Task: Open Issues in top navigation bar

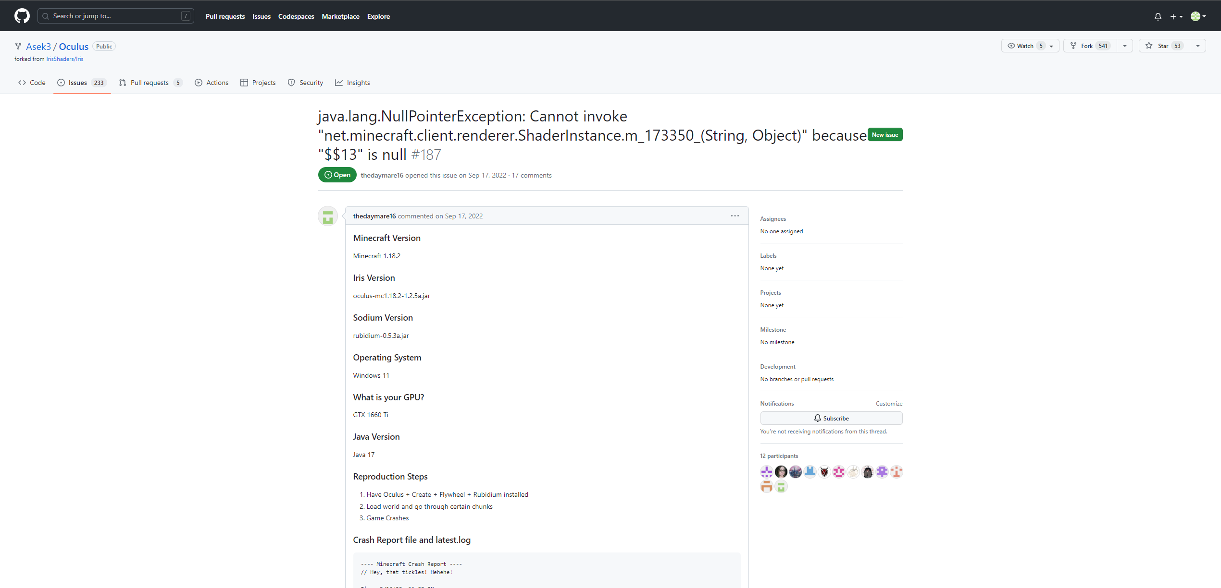Action: [x=262, y=16]
